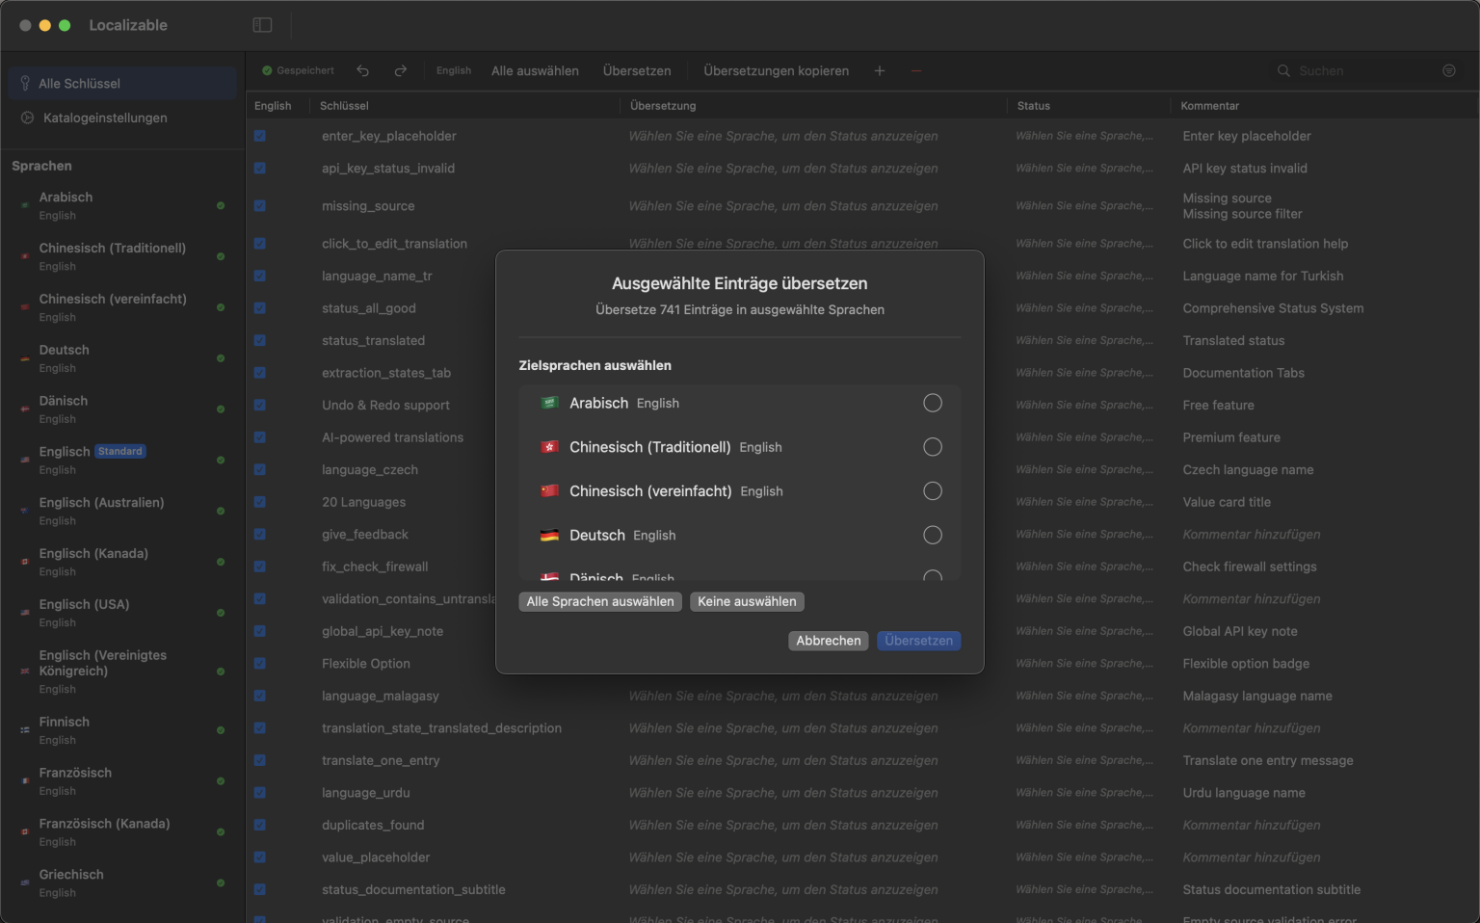Click Alle Sprachen auswählen button
The image size is (1480, 923).
[x=600, y=601]
